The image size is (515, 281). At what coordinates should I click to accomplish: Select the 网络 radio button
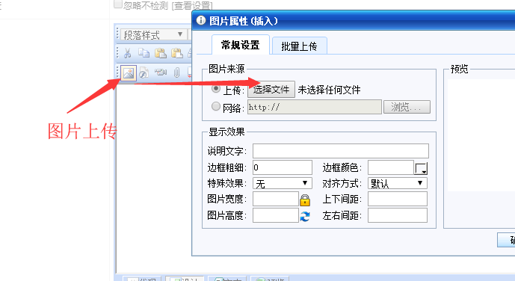[216, 106]
